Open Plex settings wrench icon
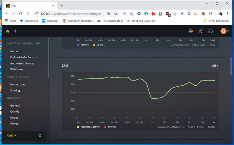Image resolution: width=234 pixels, height=145 pixels. click(x=200, y=31)
